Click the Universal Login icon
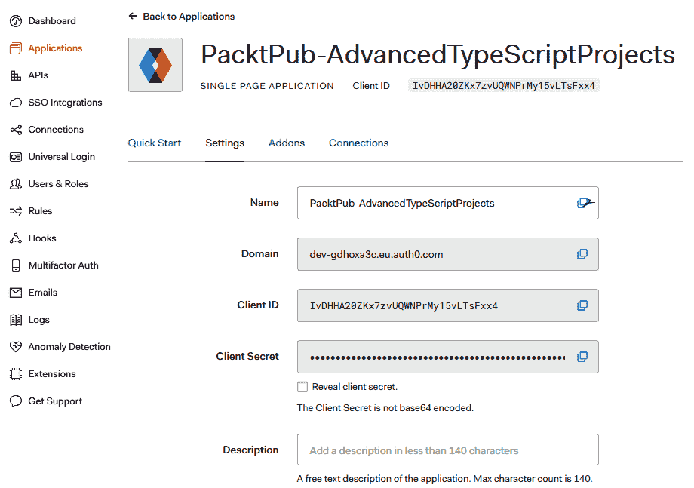This screenshot has width=694, height=488. [16, 157]
